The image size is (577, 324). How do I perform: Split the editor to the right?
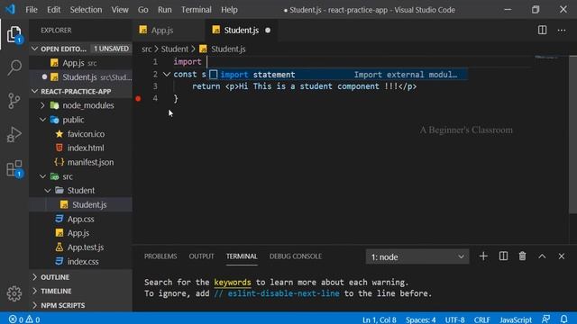[x=542, y=30]
